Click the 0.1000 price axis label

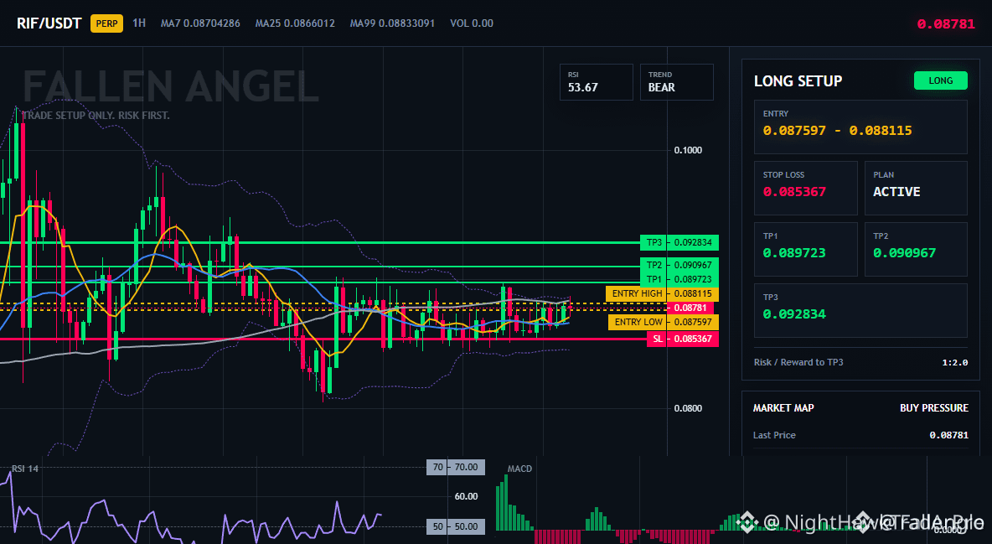688,150
